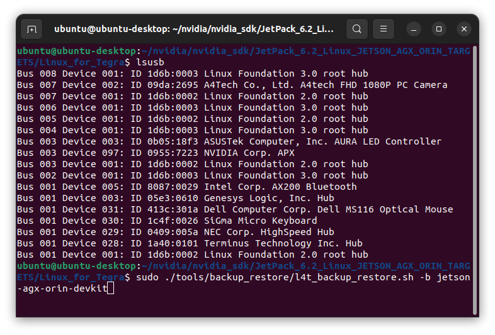Click the SiGma Micro Keyboard line
Screen dimensions: 495x335
[167, 221]
